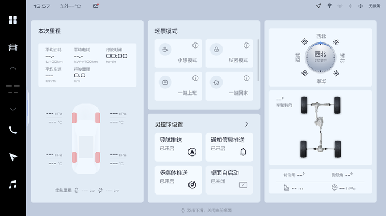Toggle 通知信息推送 setting
The height and width of the screenshot is (216, 386).
[x=229, y=147]
